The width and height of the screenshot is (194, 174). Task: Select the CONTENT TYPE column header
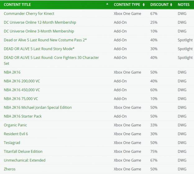point(127,5)
